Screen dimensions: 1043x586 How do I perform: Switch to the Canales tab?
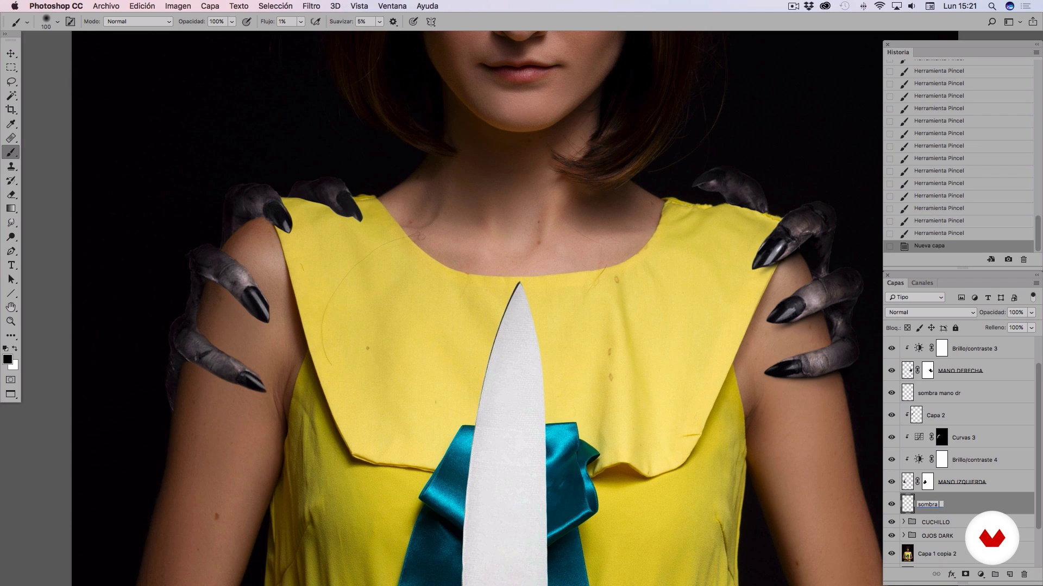(922, 283)
